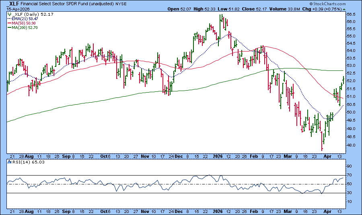Screen dimensions: 362x215
Task: Click the Volume 33.8M reading
Action: 284,9
